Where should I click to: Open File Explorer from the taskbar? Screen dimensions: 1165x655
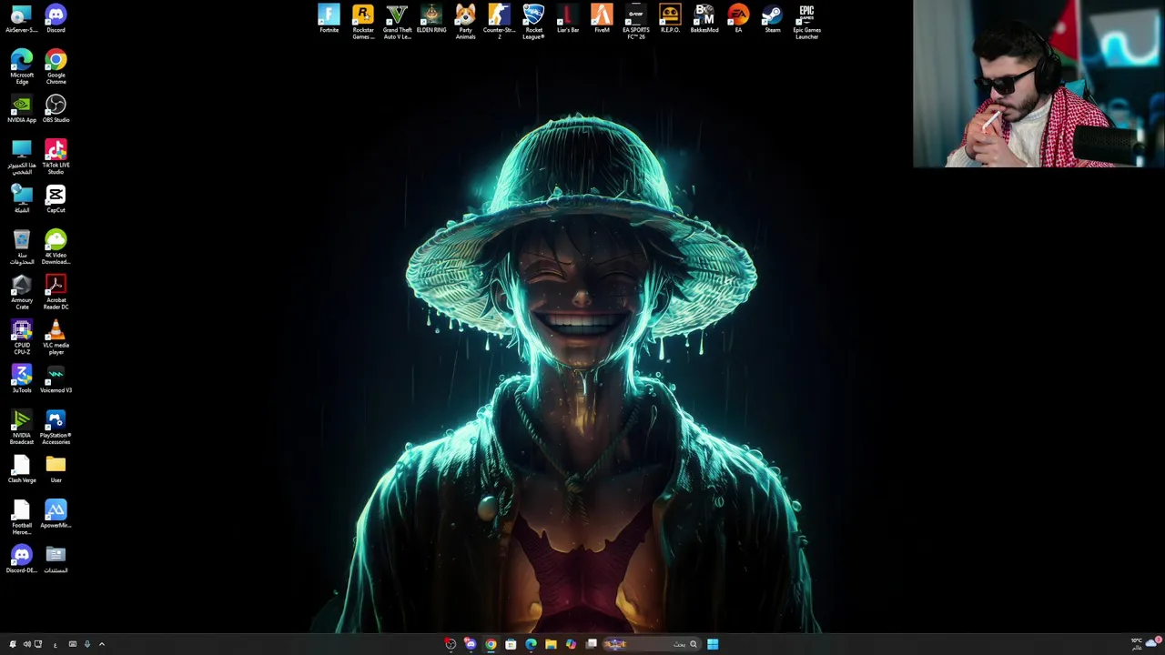pos(551,644)
